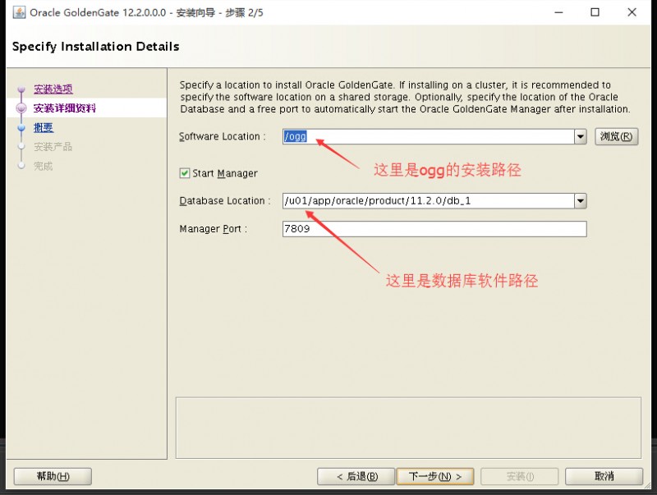
Task: Click the 浏览(R) browse button
Action: point(616,136)
